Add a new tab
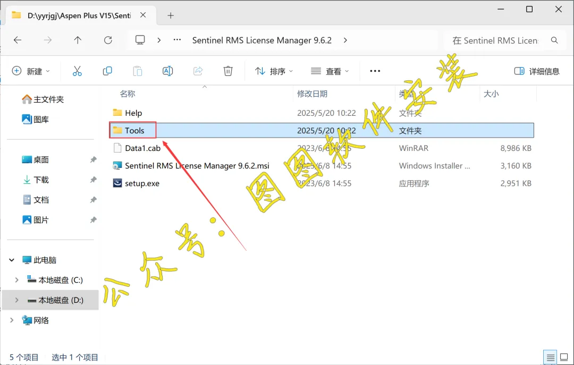574x365 pixels. pos(171,15)
